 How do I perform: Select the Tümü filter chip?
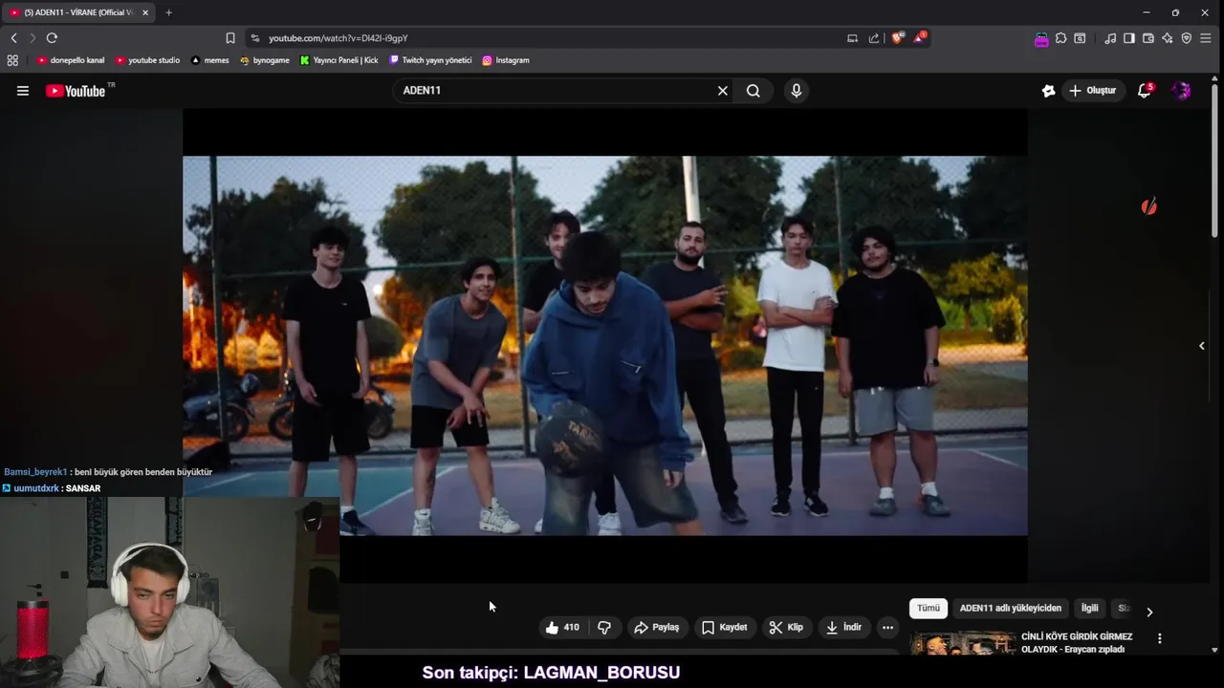[929, 609]
